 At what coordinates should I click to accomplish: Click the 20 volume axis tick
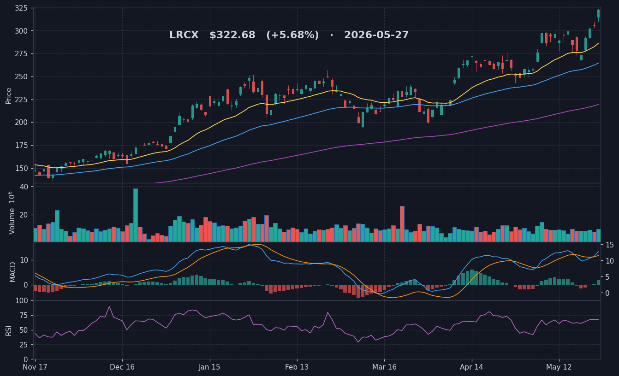pos(24,215)
